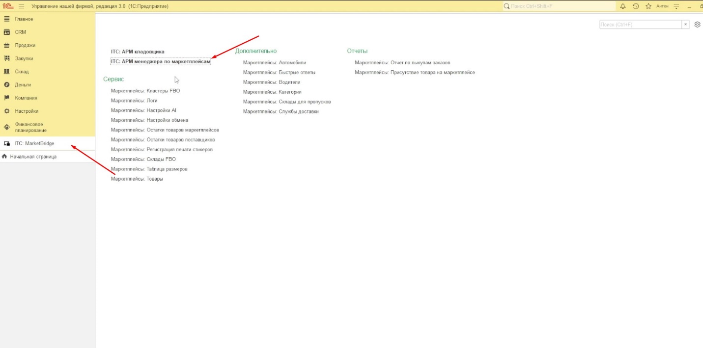Open favorites star icon
Screen dimensions: 703x348
[x=648, y=6]
